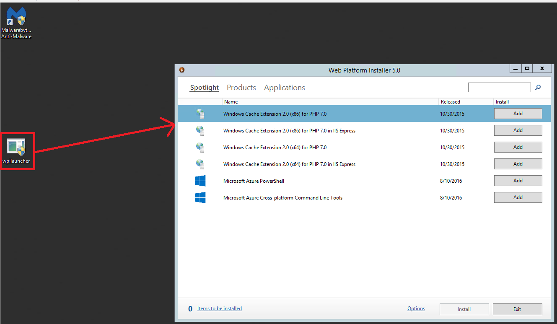Viewport: 557px width, 324px height.
Task: Click the Exit button
Action: (518, 309)
